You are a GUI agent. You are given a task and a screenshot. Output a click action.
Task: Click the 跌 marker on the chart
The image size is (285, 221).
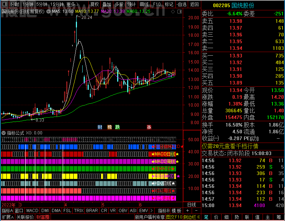tap(118, 127)
